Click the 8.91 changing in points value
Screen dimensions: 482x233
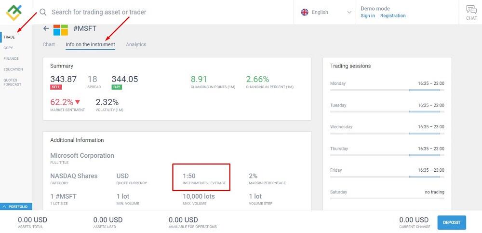tap(199, 79)
